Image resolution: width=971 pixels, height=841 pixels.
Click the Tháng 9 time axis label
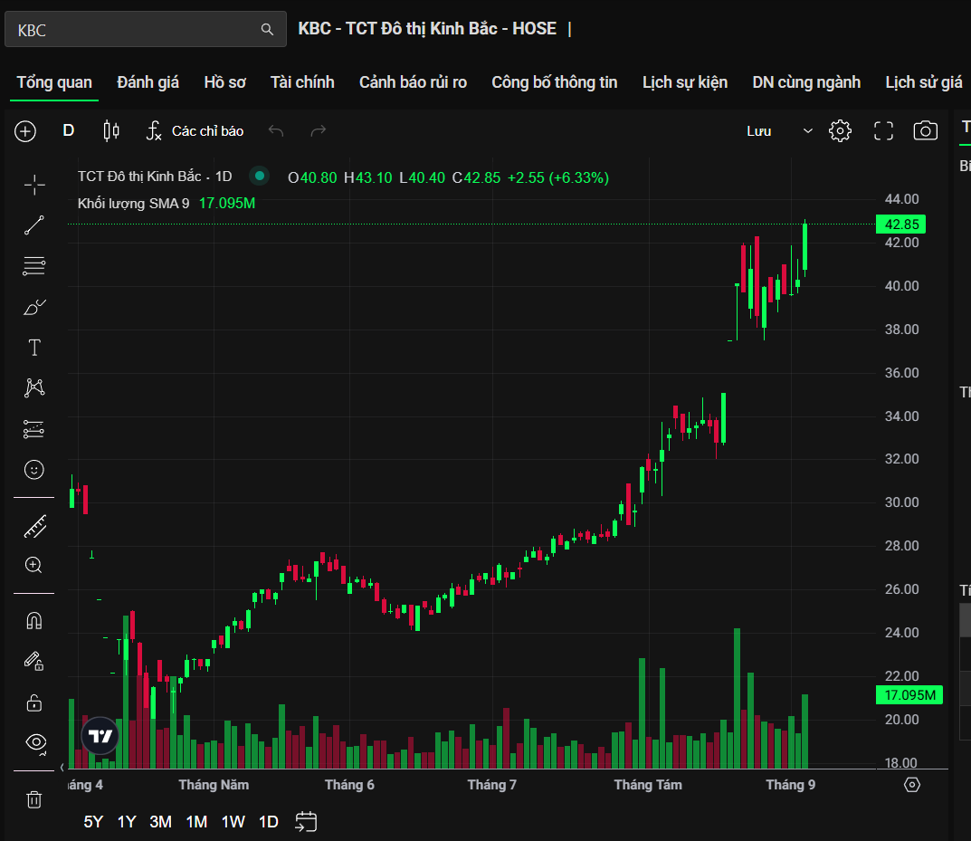(x=791, y=785)
